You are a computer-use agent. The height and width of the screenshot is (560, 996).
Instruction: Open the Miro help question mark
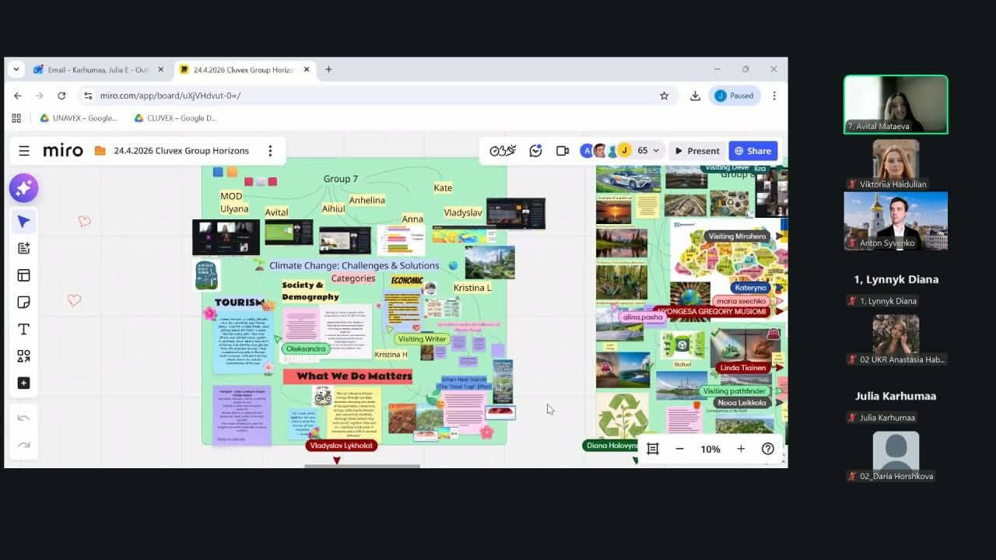[x=767, y=449]
